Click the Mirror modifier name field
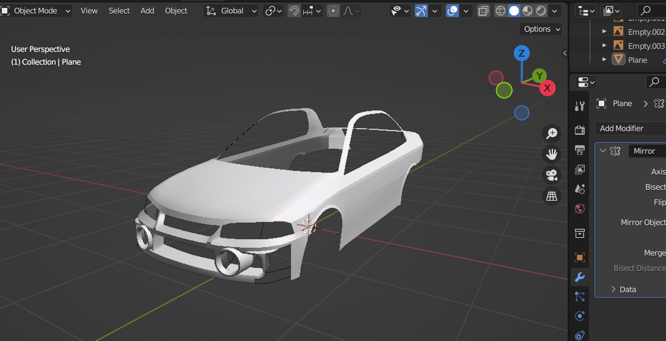This screenshot has width=666, height=341. point(647,151)
